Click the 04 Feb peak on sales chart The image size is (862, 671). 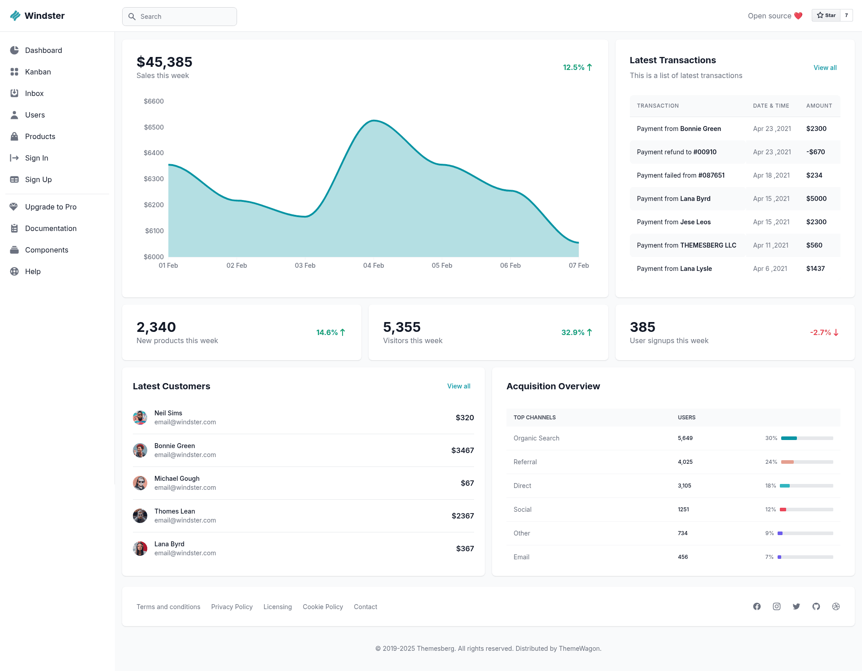point(374,121)
